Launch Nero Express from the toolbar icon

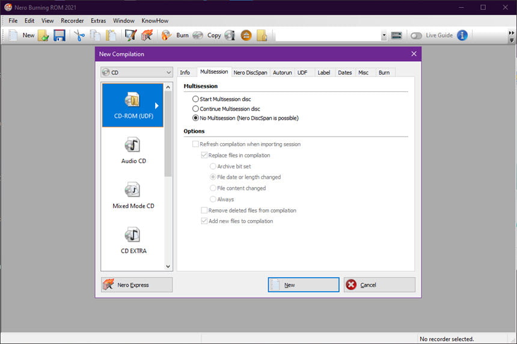tap(147, 35)
